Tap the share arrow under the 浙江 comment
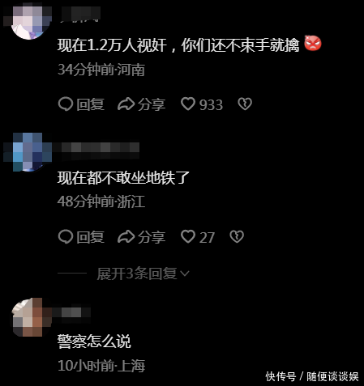The image size is (364, 386). (126, 236)
